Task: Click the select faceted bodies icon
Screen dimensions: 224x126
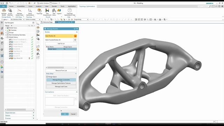Action: [x=75, y=40]
